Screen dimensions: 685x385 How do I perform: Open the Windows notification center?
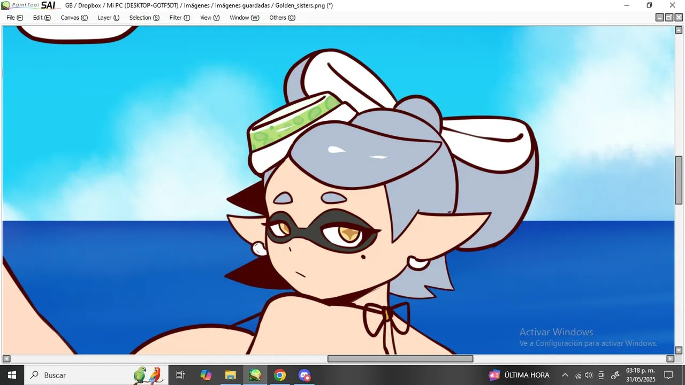pyautogui.click(x=668, y=375)
